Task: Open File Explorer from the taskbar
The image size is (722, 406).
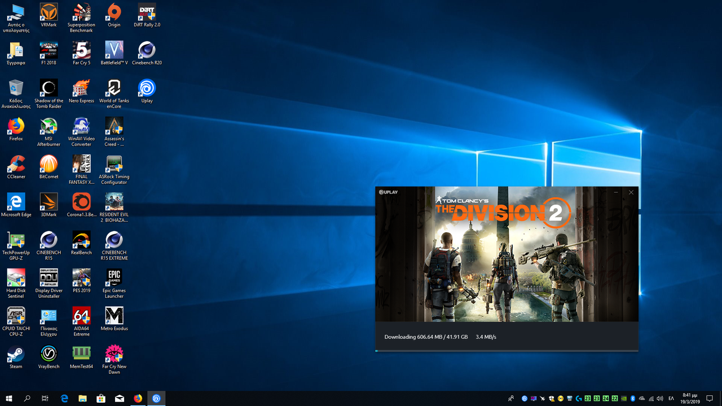Action: (x=82, y=399)
